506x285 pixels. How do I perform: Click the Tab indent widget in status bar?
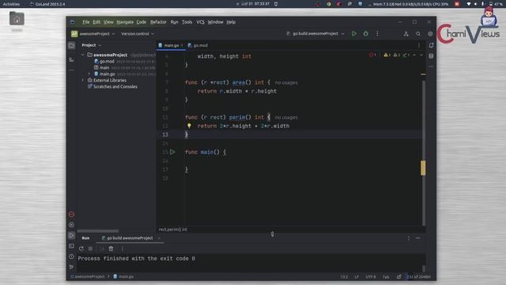(386, 277)
